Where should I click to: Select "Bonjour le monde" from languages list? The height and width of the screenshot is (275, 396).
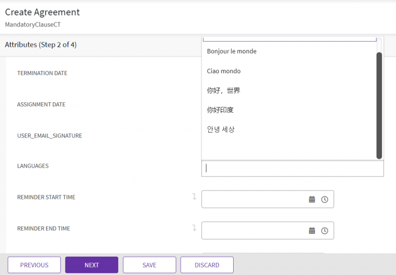click(x=232, y=51)
